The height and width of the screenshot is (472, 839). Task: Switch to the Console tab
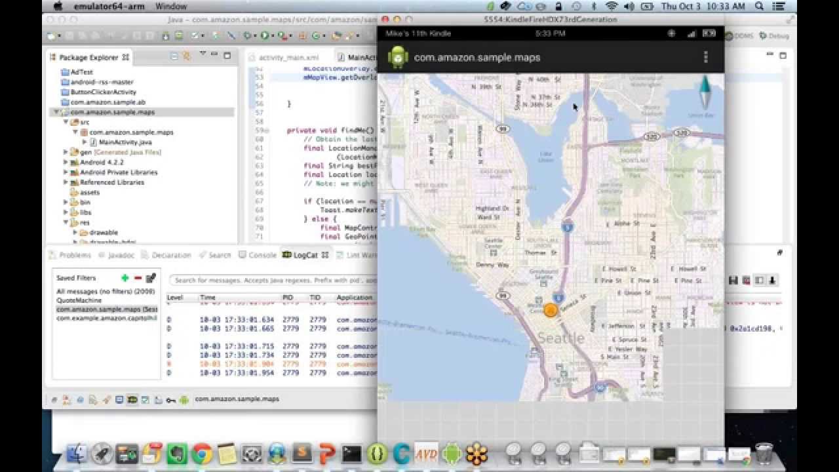[x=258, y=255]
